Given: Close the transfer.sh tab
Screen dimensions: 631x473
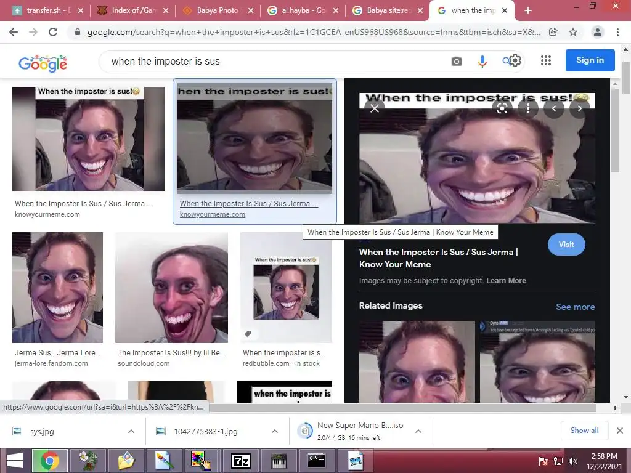Looking at the screenshot, I should click(81, 10).
